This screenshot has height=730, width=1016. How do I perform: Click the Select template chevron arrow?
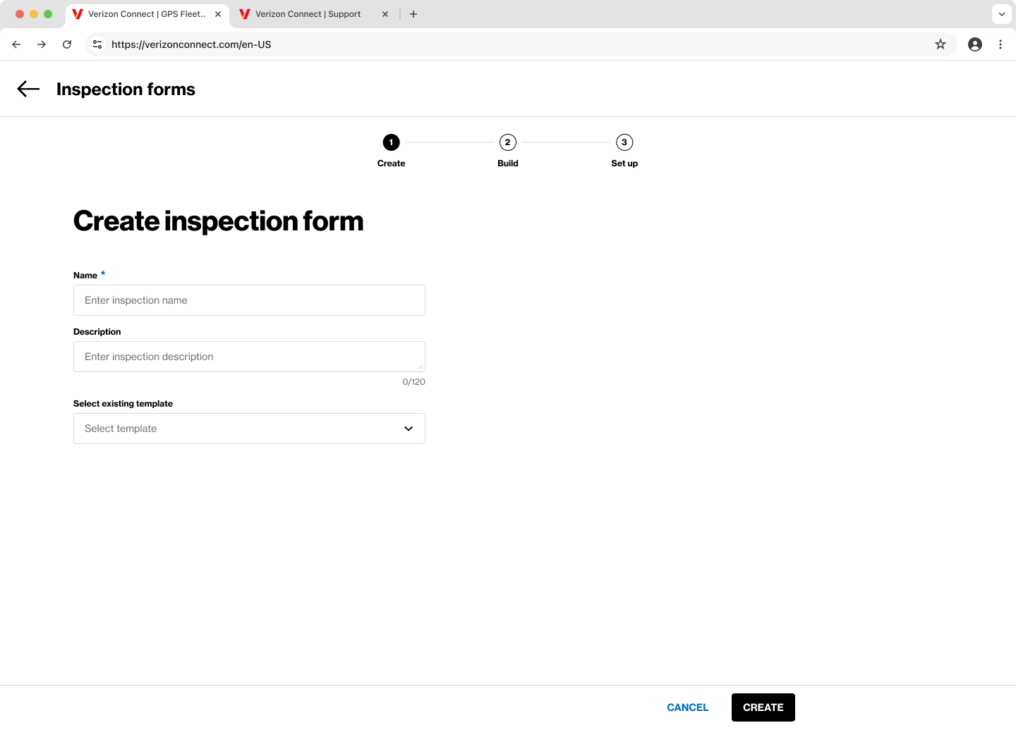click(x=408, y=428)
